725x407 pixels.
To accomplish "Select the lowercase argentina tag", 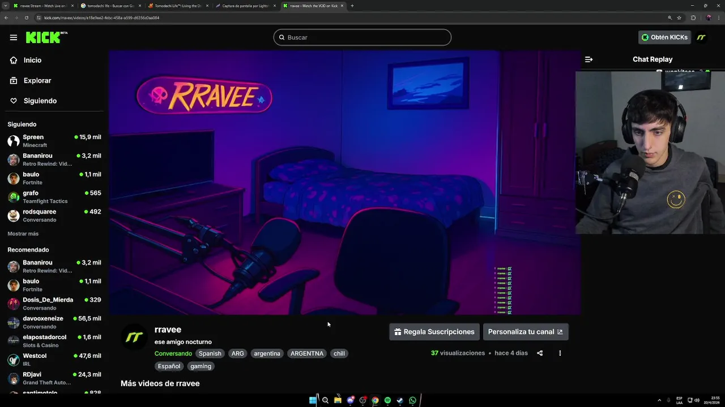I will (x=267, y=353).
